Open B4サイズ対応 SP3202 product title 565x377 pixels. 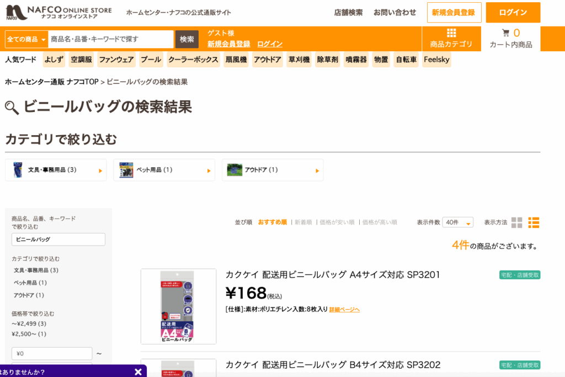click(333, 365)
